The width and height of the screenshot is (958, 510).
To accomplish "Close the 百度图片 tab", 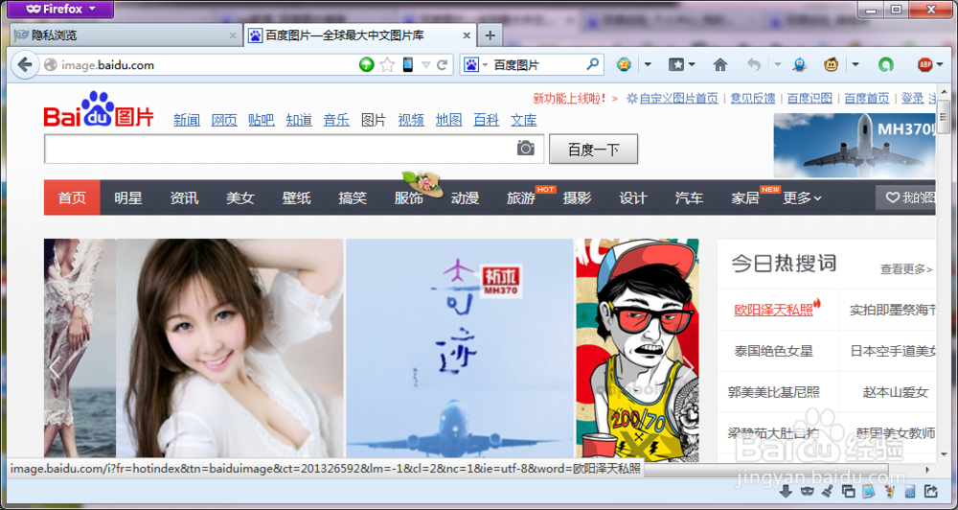I will click(x=467, y=35).
